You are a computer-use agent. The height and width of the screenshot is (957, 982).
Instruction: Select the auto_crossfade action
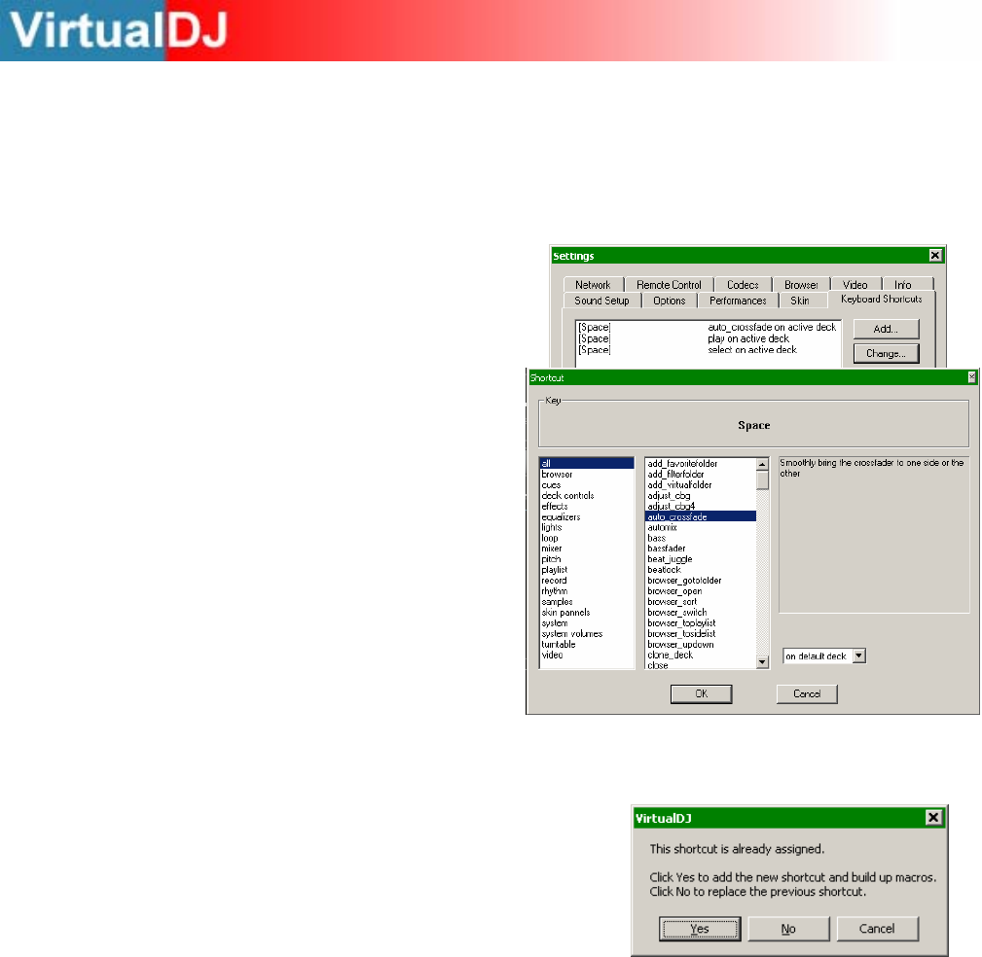click(701, 517)
